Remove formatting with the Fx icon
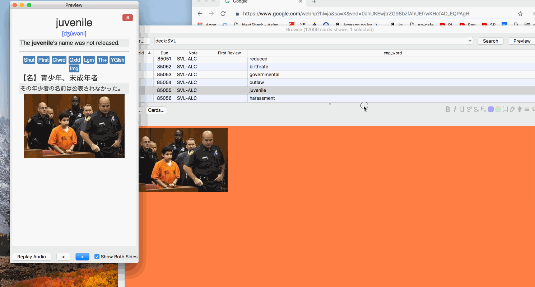Viewport: 535px width, 287px height. [483, 110]
